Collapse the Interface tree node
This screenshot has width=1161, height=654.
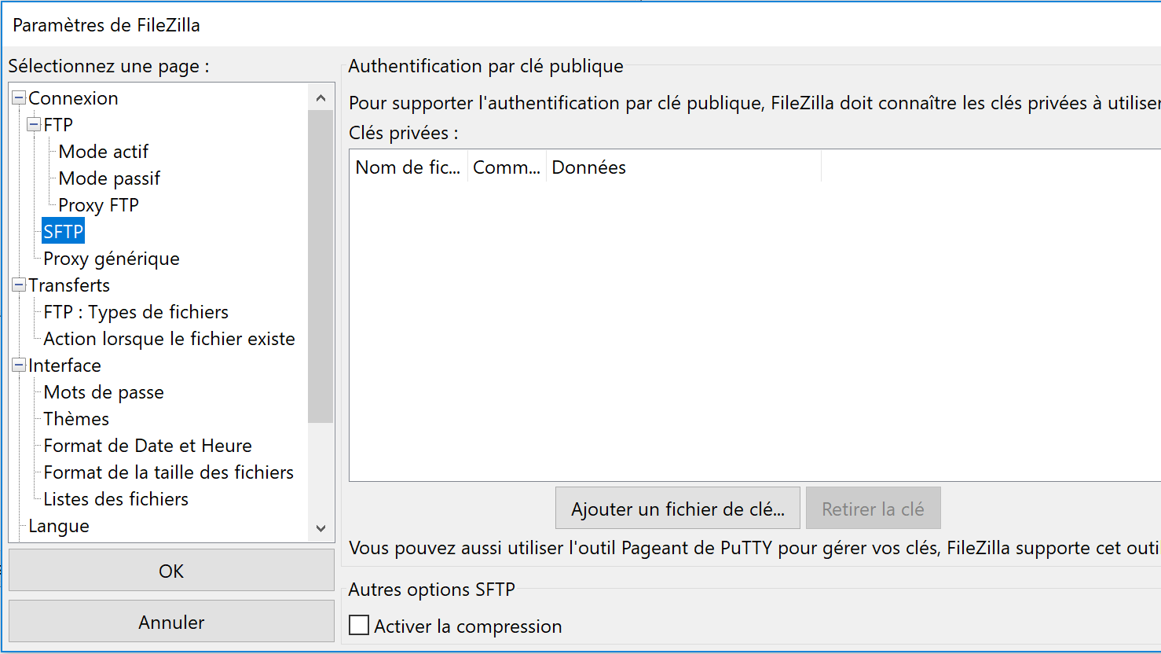20,366
